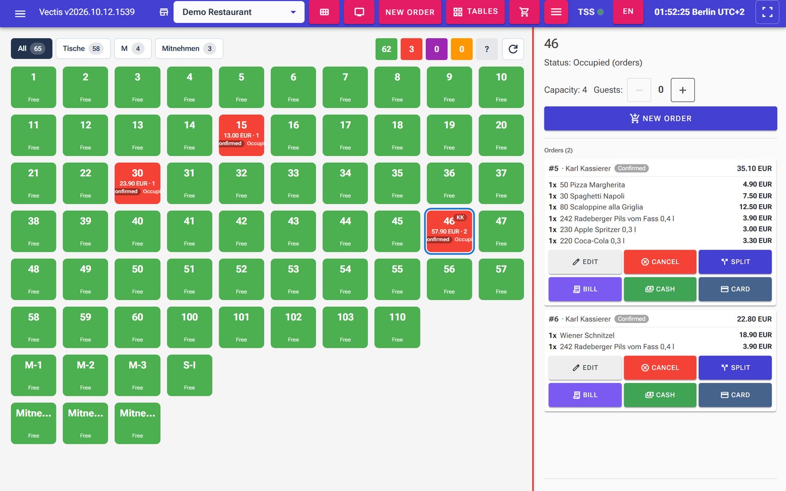
Task: Expand the Demo Restaurant dropdown
Action: tap(239, 12)
